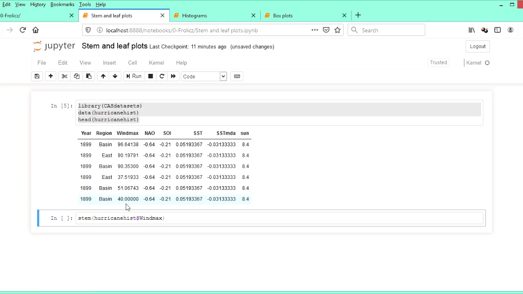The image size is (523, 294).
Task: Show sidebars icon in browser toolbar
Action: pos(497,30)
